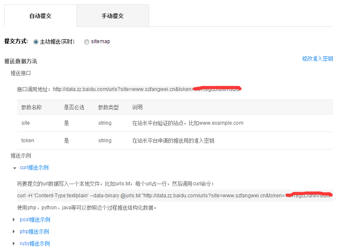Click the curl command code line
Image resolution: width=340 pixels, height=252 pixels.
(x=150, y=196)
